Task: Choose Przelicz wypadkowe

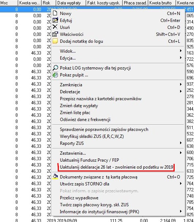Action: point(79,198)
